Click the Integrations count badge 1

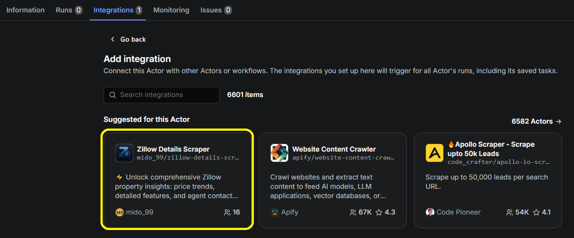[139, 10]
